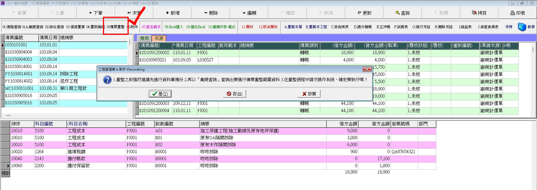Click the 取消 cancel toolbar button
Image resolution: width=537 pixels, height=190 pixels.
click(x=326, y=13)
